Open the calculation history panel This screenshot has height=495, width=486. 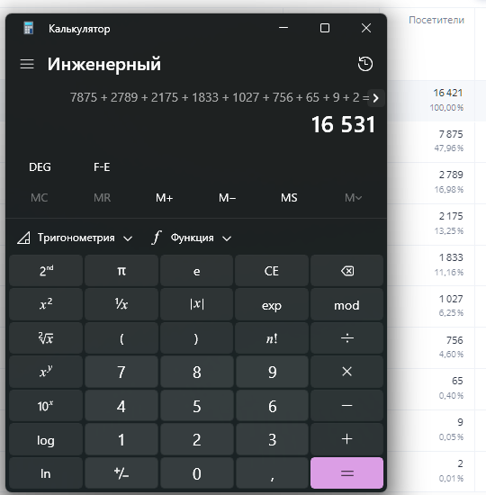click(365, 64)
